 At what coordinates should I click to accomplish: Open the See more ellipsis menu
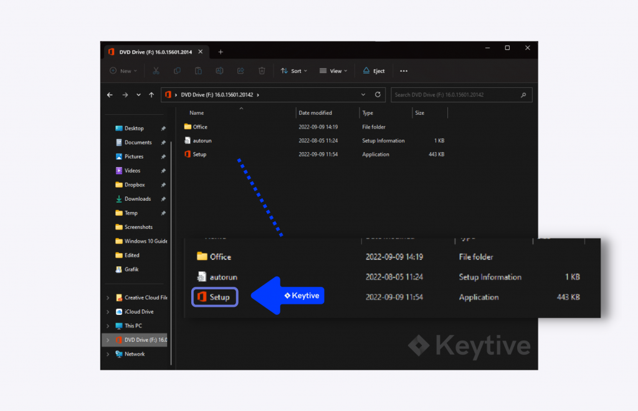click(404, 71)
